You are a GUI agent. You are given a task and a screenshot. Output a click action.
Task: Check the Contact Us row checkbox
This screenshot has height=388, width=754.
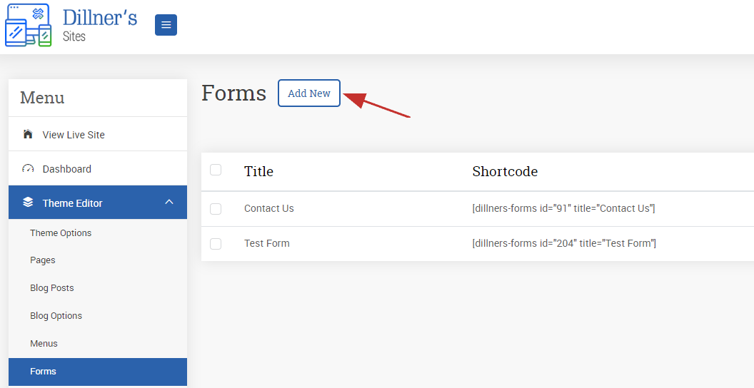pyautogui.click(x=216, y=208)
